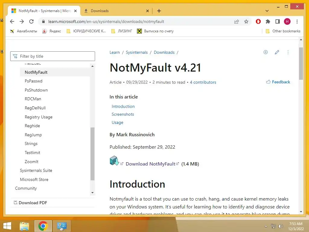Open the ЛИЗИНГ bookmark folder
Viewport: 309px width, 232px height.
[x=122, y=31]
